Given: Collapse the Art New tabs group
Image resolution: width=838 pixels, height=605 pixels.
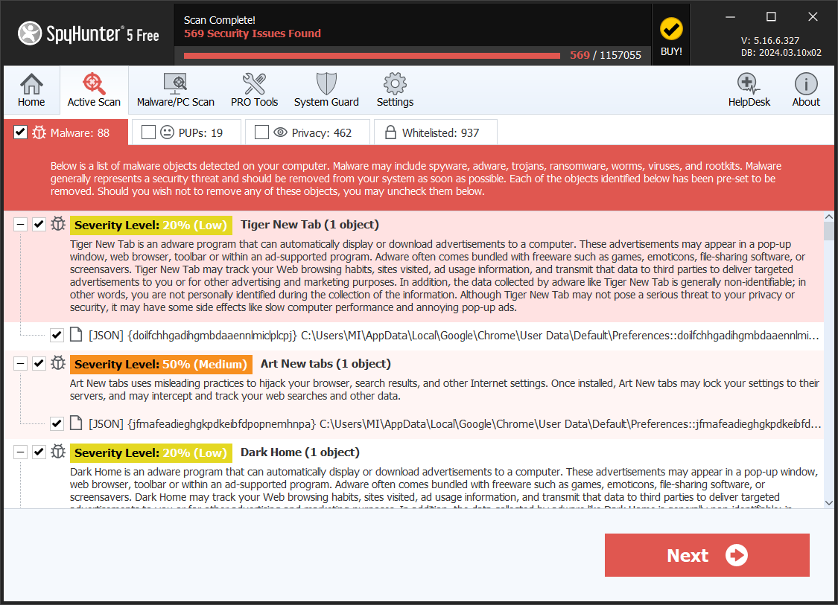Looking at the screenshot, I should click(x=20, y=364).
